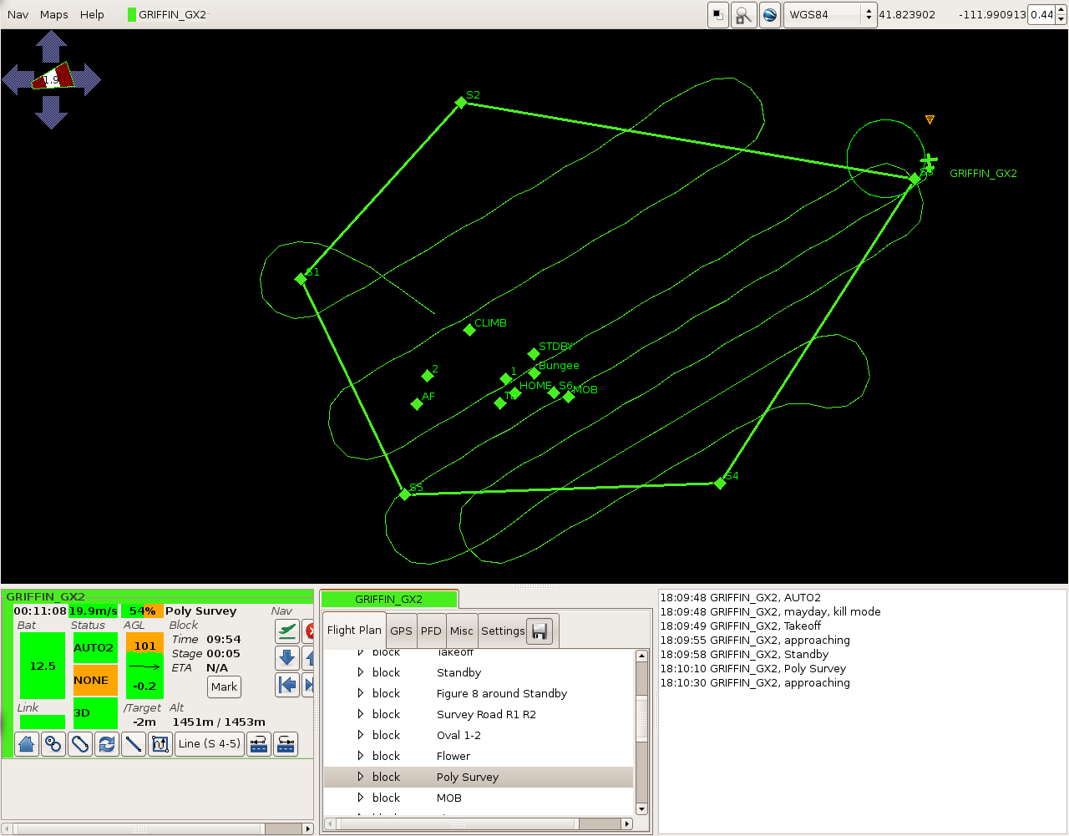
Task: Click the green airplane takeoff icon
Action: click(287, 631)
